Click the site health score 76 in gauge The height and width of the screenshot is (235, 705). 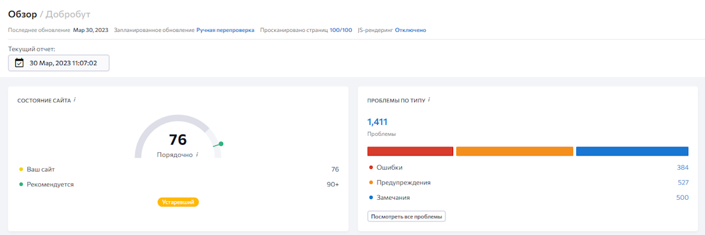[x=178, y=140]
